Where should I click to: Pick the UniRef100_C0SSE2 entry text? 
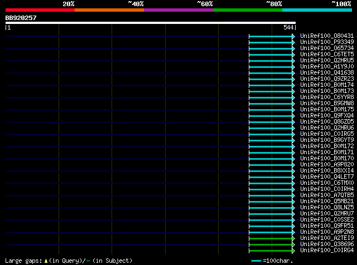tap(327, 220)
